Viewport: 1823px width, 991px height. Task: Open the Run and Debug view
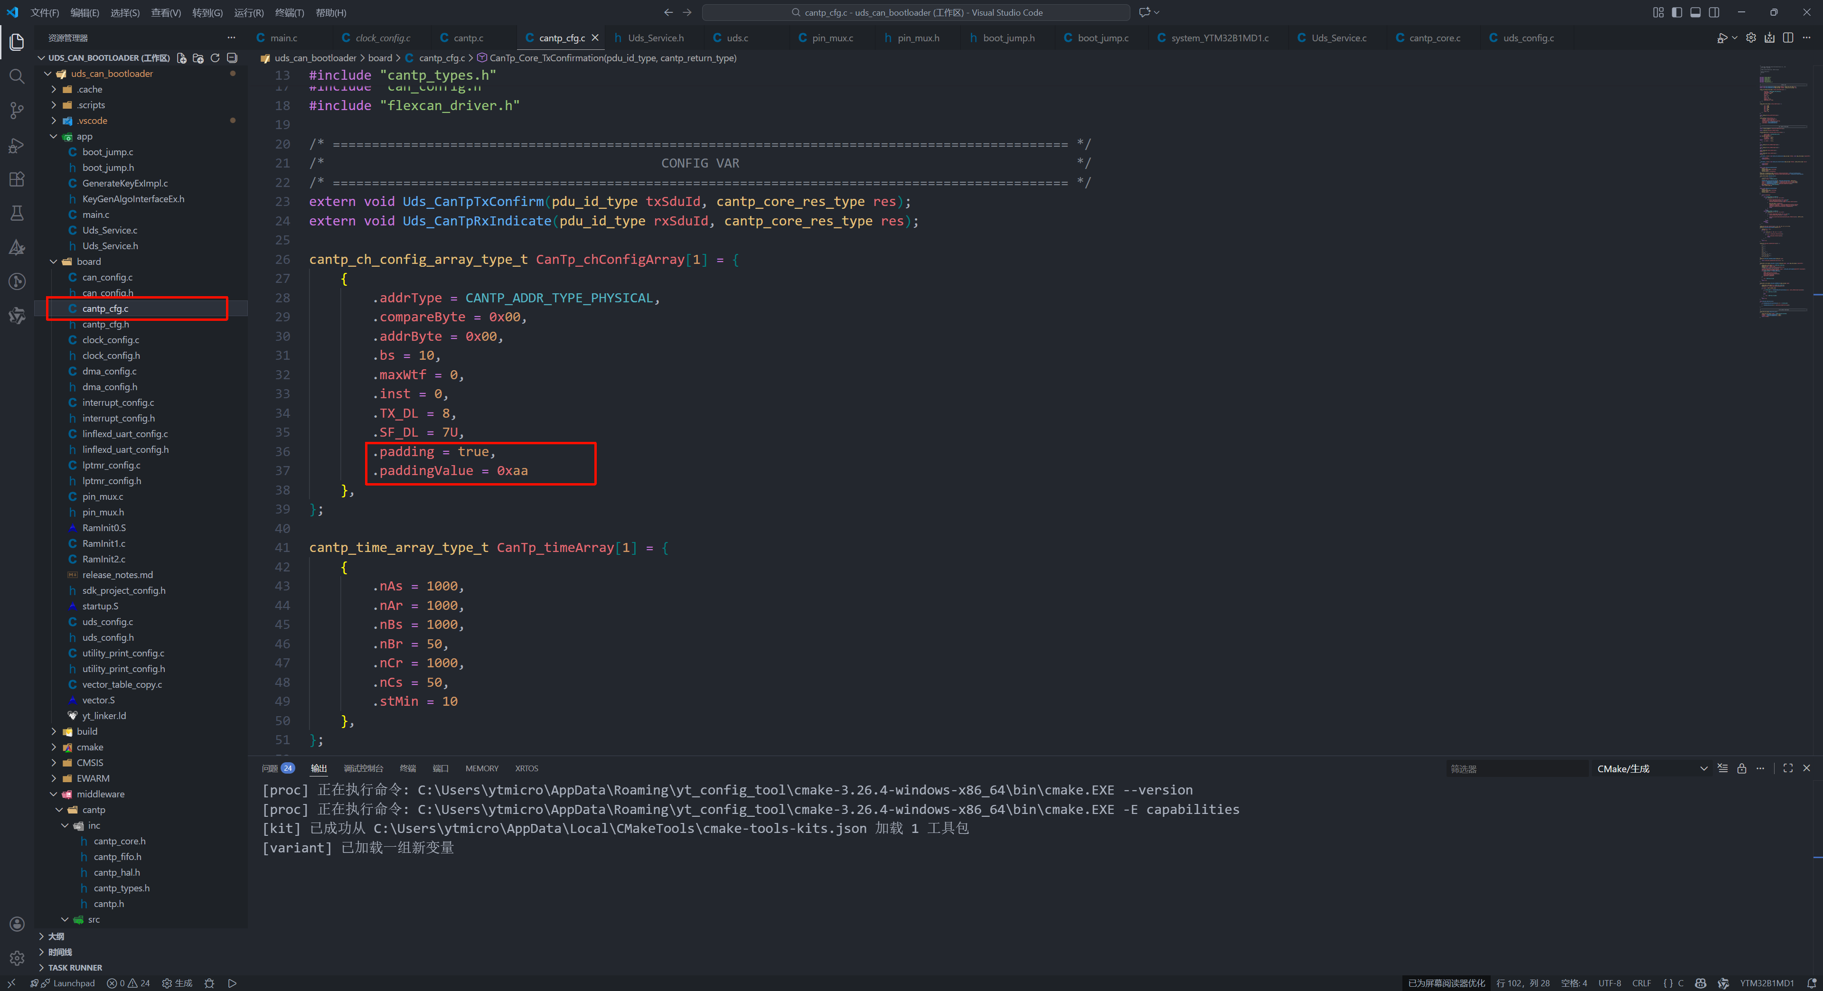click(17, 145)
